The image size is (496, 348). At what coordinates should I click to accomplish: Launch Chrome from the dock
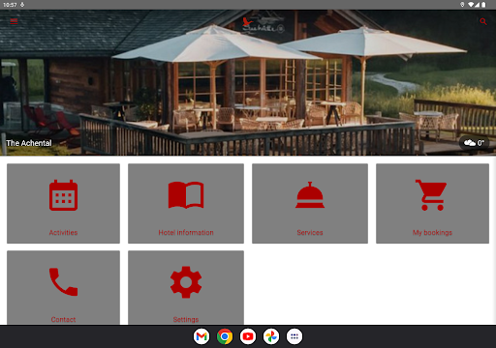(x=225, y=336)
